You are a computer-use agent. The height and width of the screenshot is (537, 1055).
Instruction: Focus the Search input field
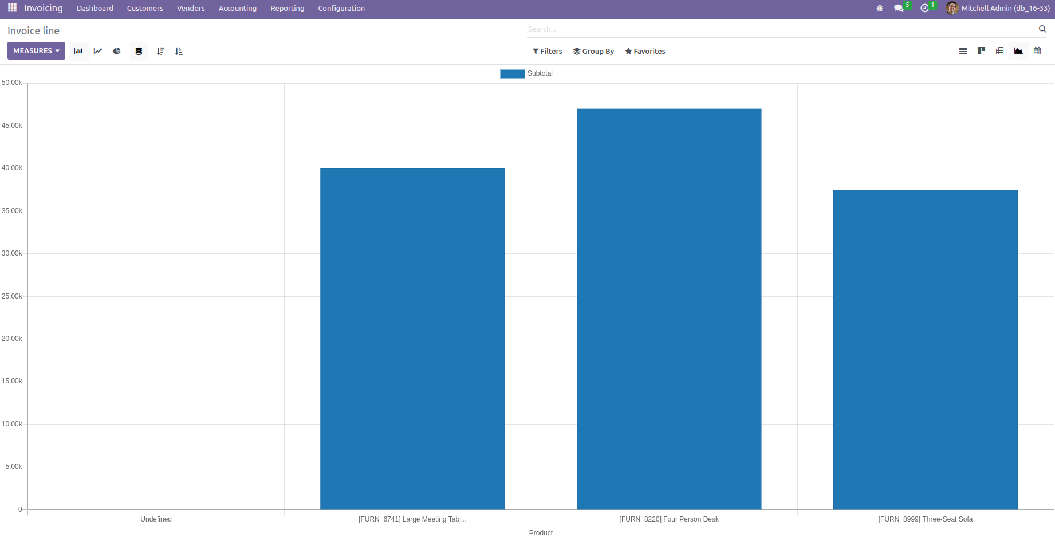782,29
